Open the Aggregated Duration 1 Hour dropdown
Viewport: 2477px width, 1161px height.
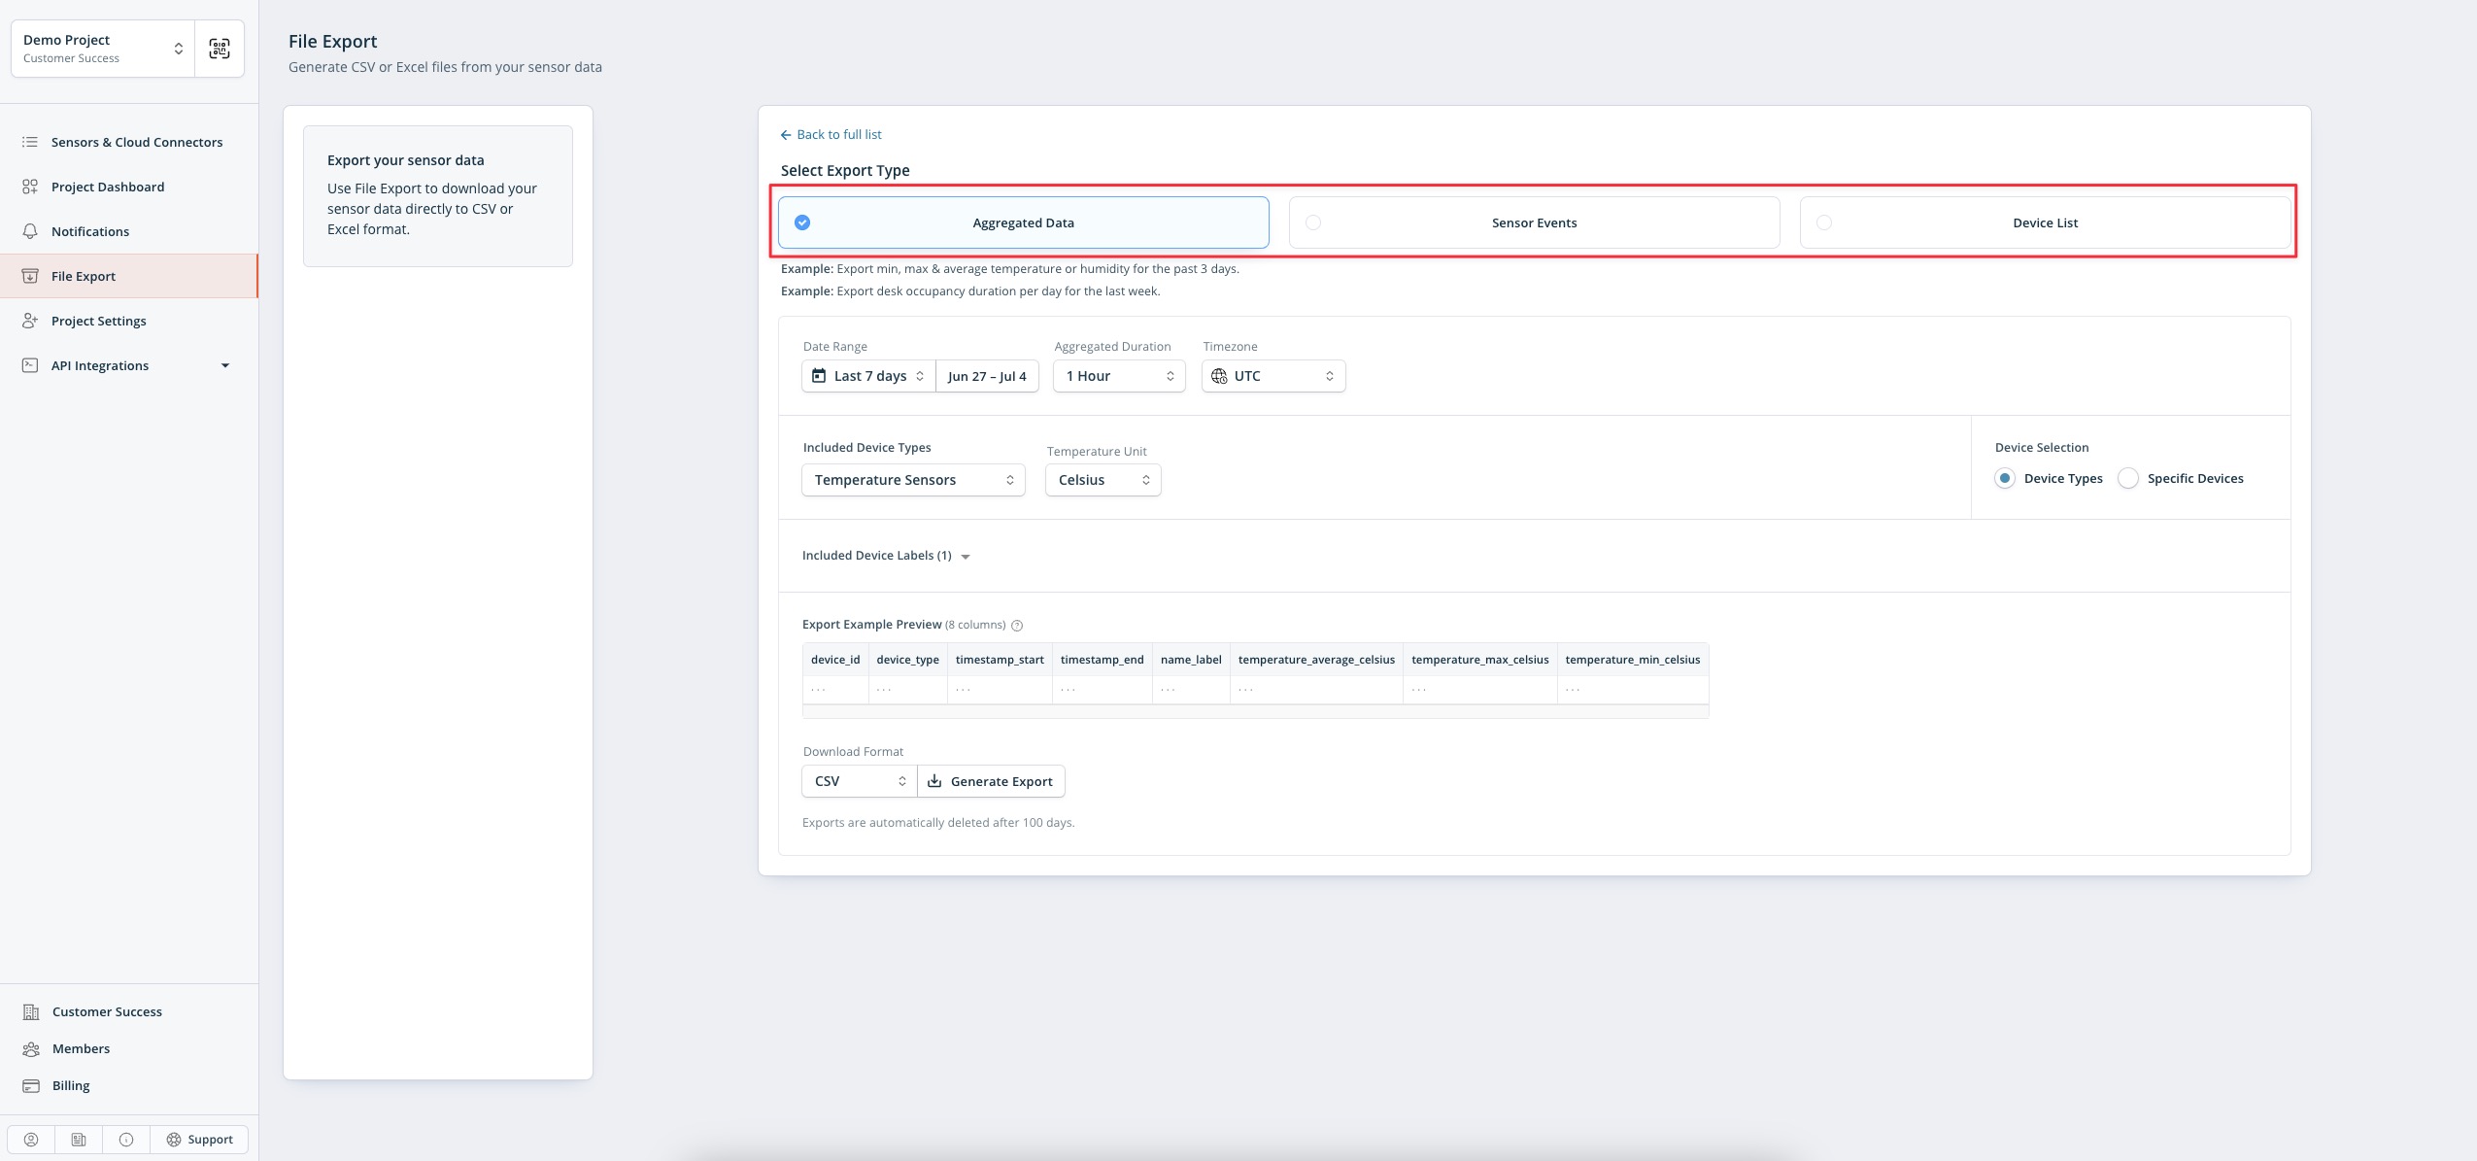coord(1118,376)
